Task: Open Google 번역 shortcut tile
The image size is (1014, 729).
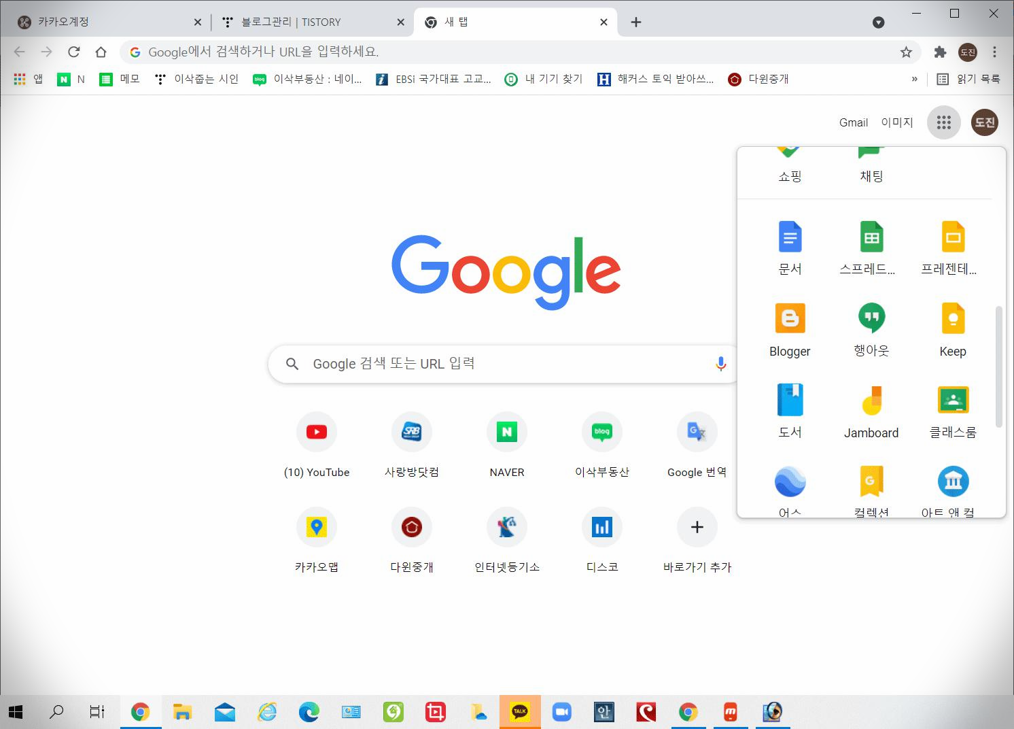Action: tap(697, 445)
